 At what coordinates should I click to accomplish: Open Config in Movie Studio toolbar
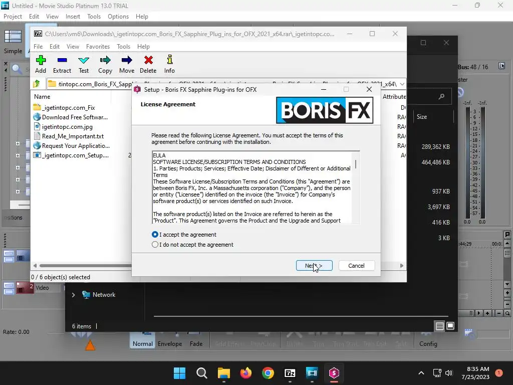[428, 340]
